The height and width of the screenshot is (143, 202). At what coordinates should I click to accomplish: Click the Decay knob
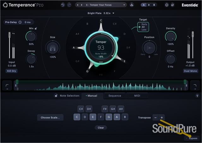(x=31, y=59)
